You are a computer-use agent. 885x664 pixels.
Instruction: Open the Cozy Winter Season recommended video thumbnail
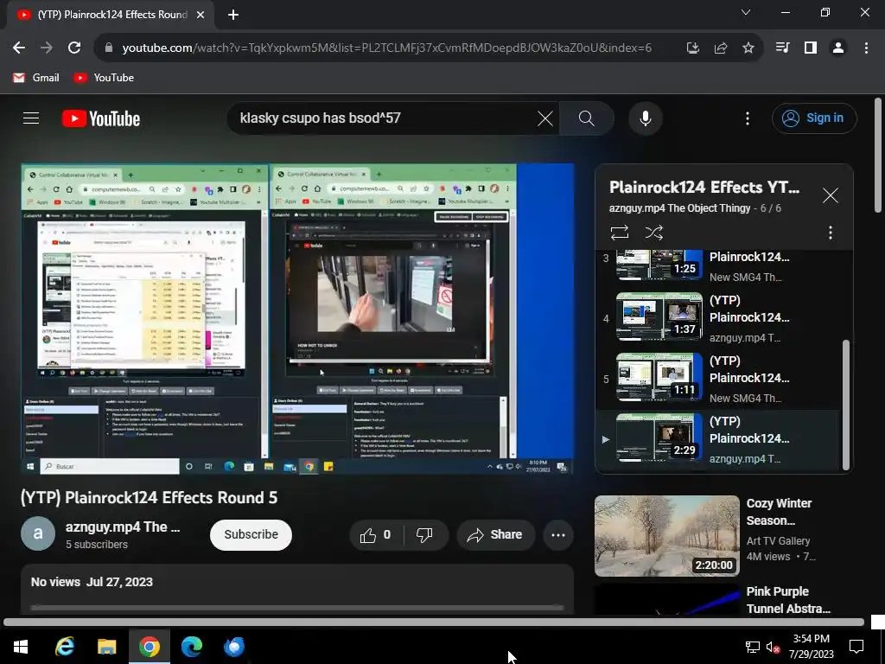[666, 536]
